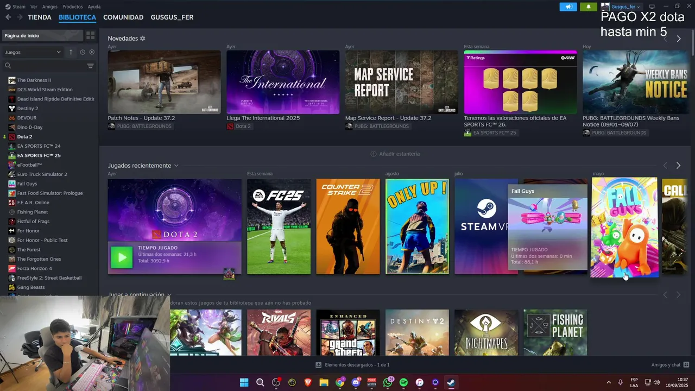Open Spotify from the taskbar
This screenshot has height=391, width=695.
(x=403, y=382)
